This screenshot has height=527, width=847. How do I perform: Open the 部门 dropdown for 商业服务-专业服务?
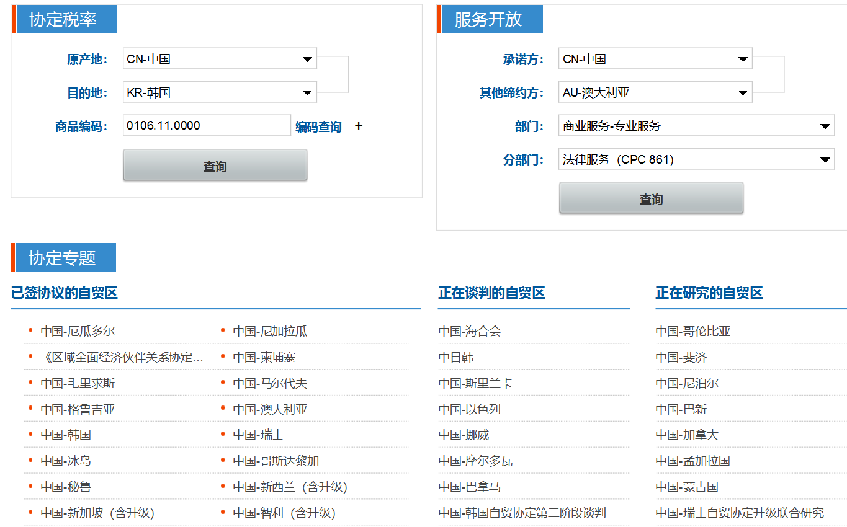pyautogui.click(x=696, y=126)
